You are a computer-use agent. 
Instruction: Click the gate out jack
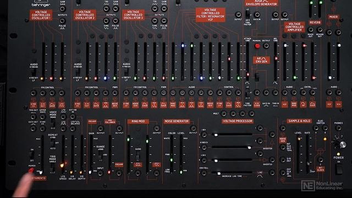[x=33, y=128]
